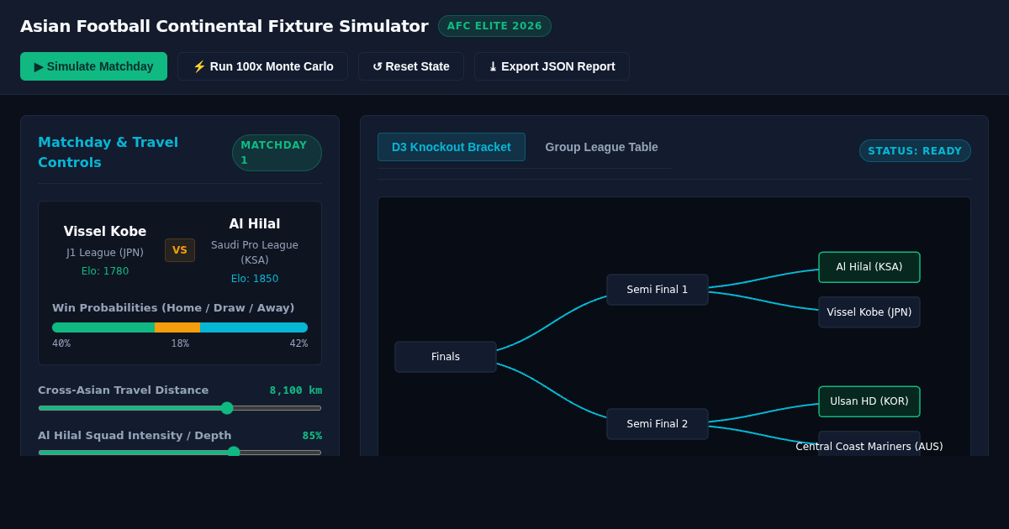Click the Al Hilal team name in match card

point(255,224)
